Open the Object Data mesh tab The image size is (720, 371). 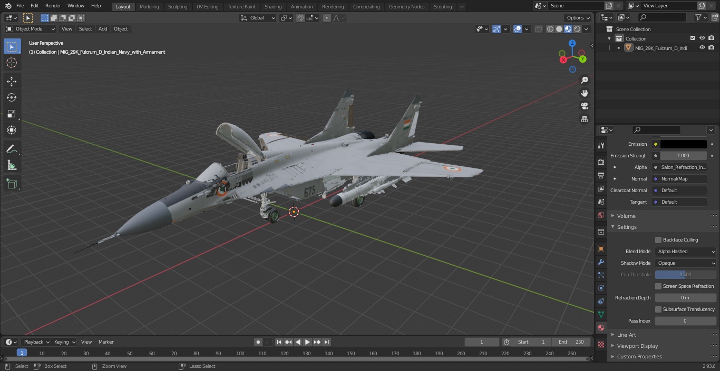coord(601,314)
